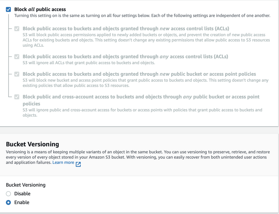Toggle the new ACLs block checkbox
The image size is (279, 214).
[x=17, y=29]
